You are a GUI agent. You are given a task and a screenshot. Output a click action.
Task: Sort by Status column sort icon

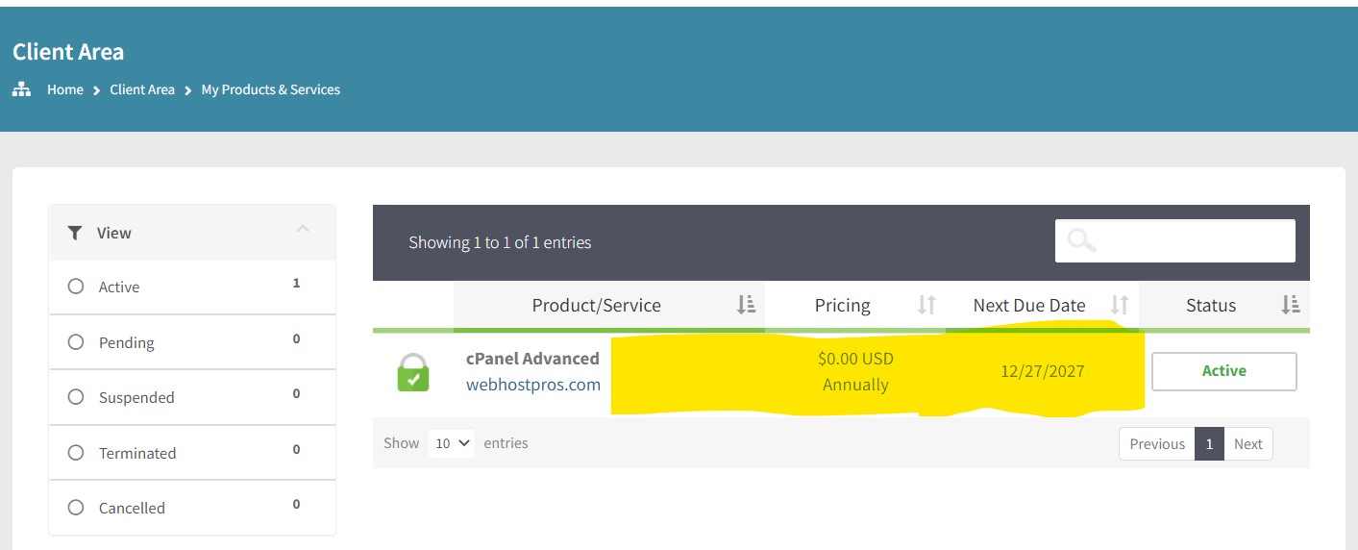[x=1290, y=305]
